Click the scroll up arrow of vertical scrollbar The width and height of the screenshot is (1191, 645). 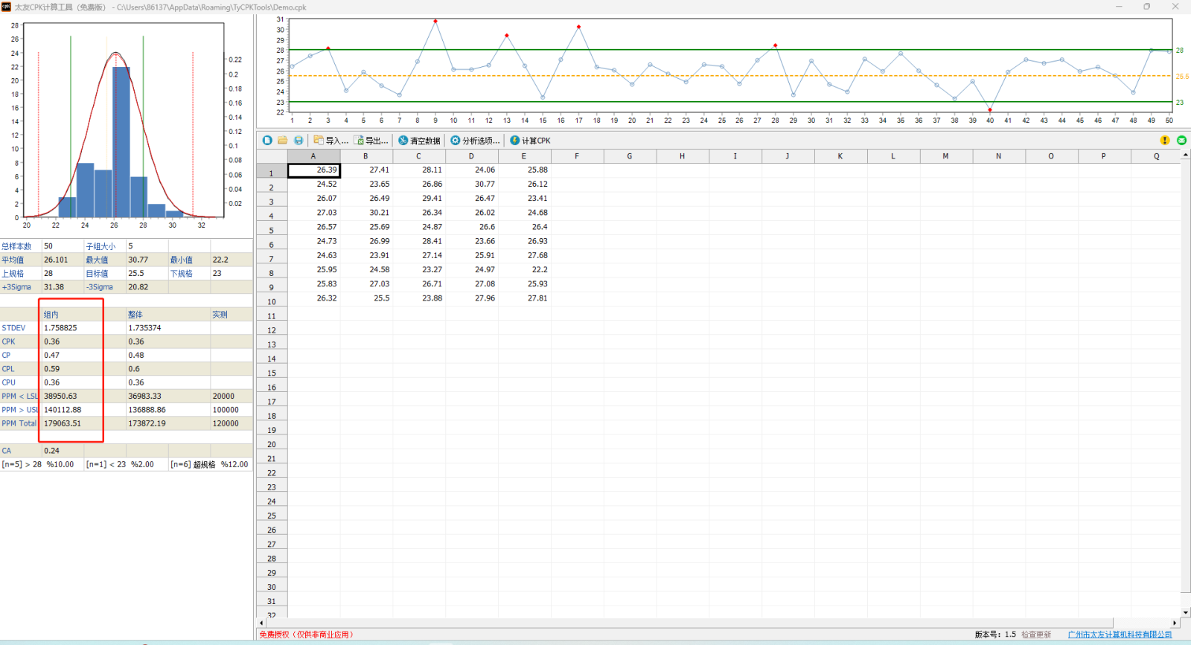[x=1186, y=155]
